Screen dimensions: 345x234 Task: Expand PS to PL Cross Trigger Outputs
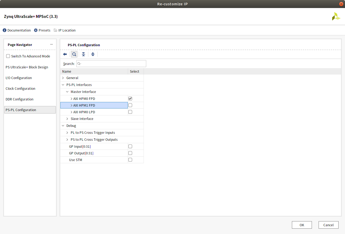(x=67, y=139)
